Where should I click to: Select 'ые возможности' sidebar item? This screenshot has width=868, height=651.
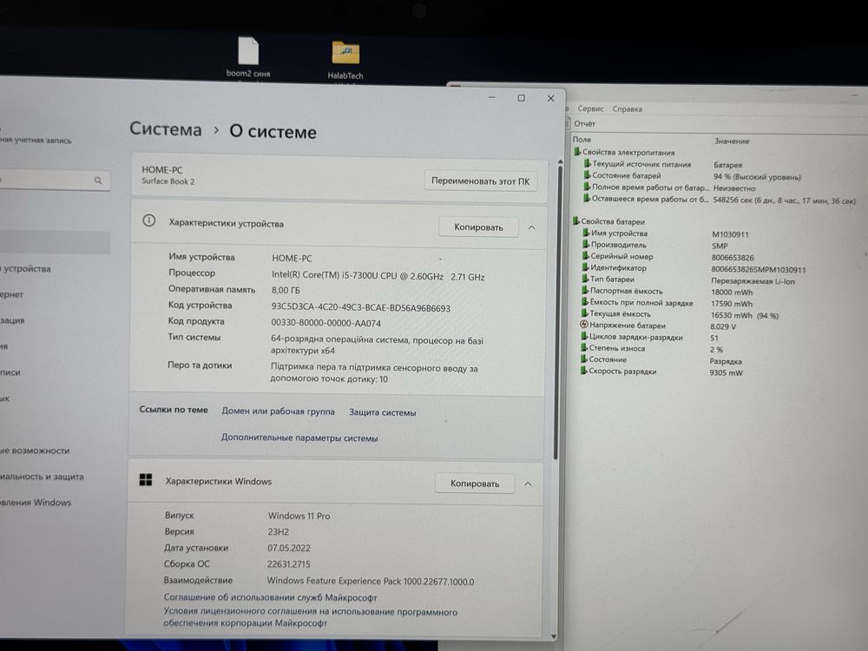coord(35,450)
